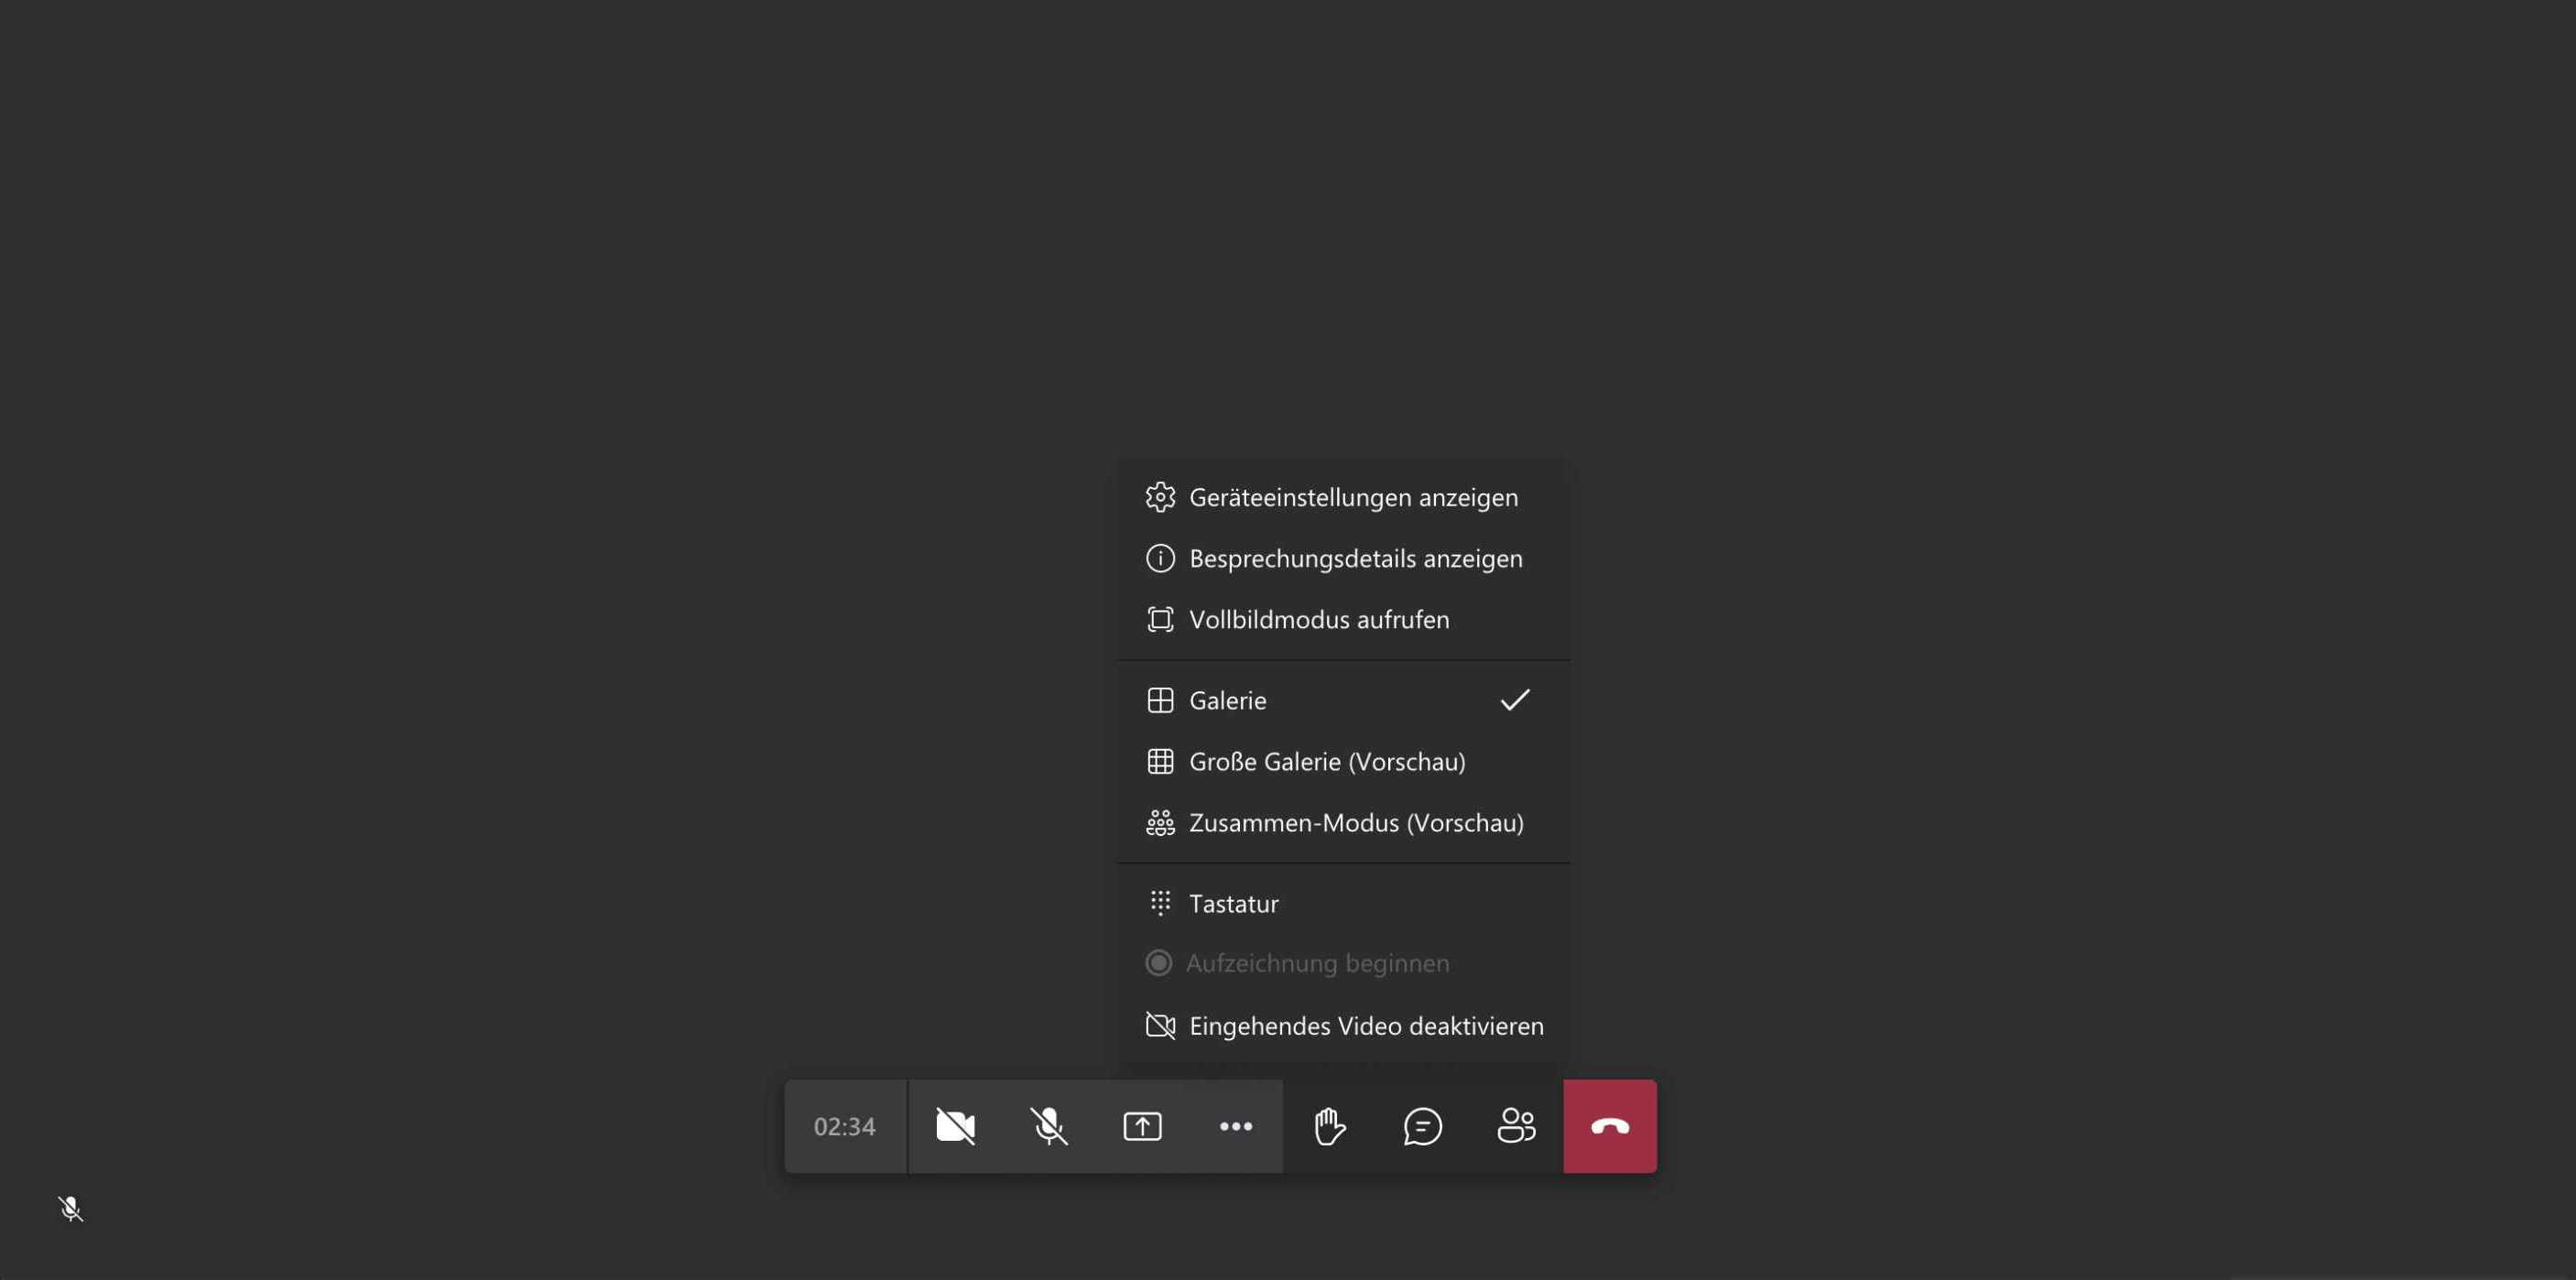Image resolution: width=2576 pixels, height=1280 pixels.
Task: Raise your hand in the meeting
Action: pos(1329,1126)
